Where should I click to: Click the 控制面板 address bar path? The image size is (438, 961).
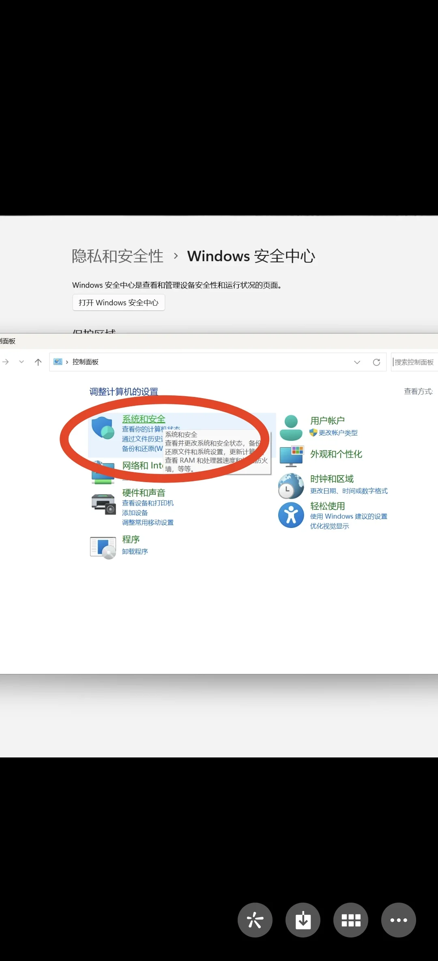click(x=86, y=362)
